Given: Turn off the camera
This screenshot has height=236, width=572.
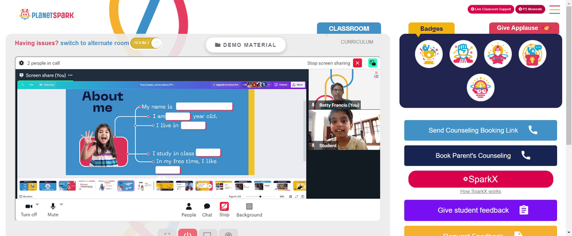Looking at the screenshot, I should click(x=29, y=210).
